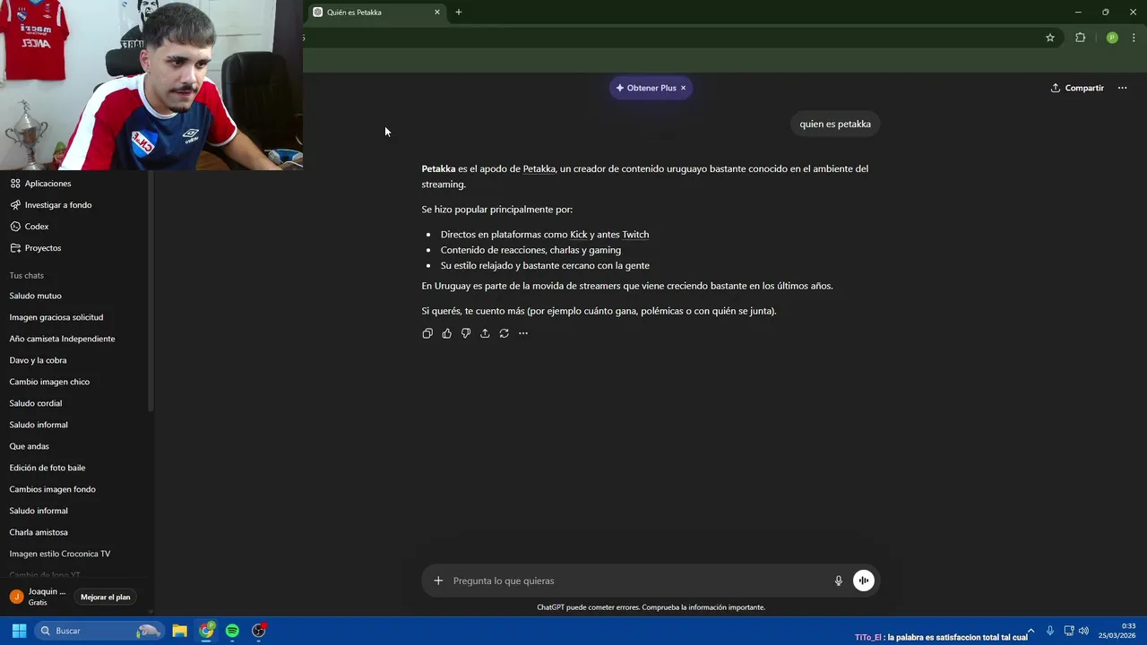Close the Quién es Petakka tab
The width and height of the screenshot is (1147, 645).
[x=437, y=13]
